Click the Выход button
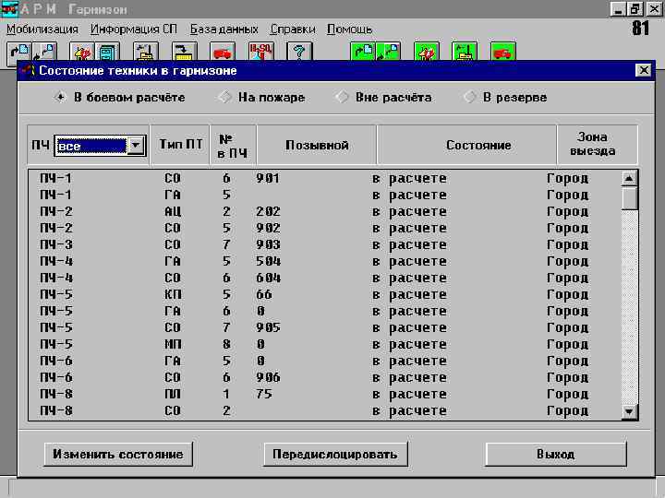665x498 pixels. click(556, 454)
